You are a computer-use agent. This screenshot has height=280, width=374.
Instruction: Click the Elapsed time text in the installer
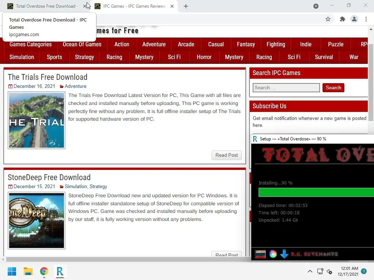coord(283,206)
